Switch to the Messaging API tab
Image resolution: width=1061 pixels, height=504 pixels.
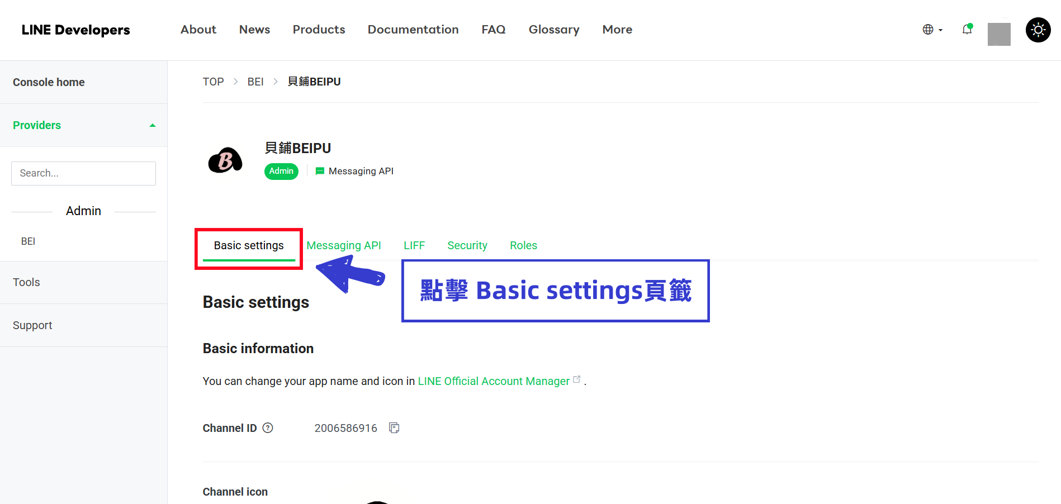(344, 245)
